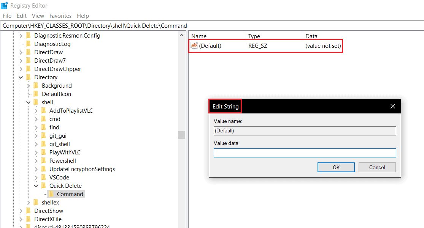This screenshot has height=228, width=424.
Task: Select the cmd key folder icon
Action: pos(43,119)
